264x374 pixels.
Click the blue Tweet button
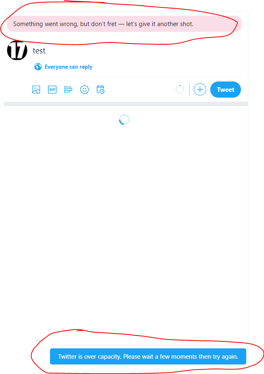[x=226, y=90]
